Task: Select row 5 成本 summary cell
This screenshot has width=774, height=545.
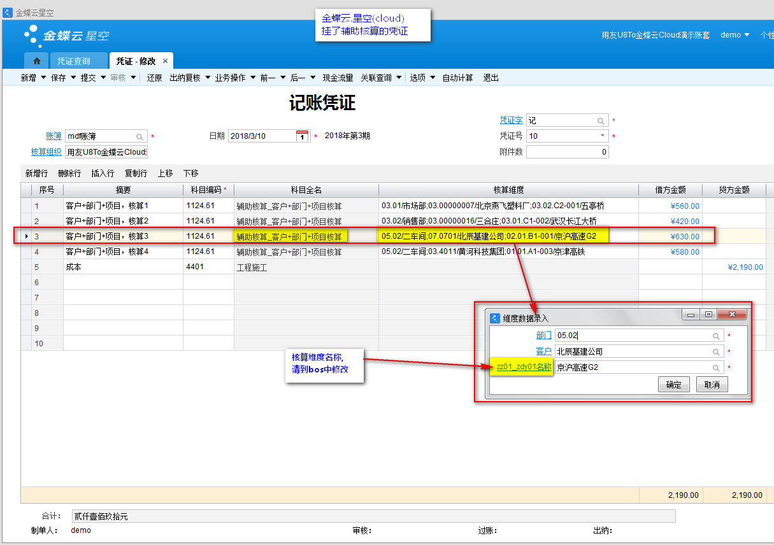Action: point(122,267)
